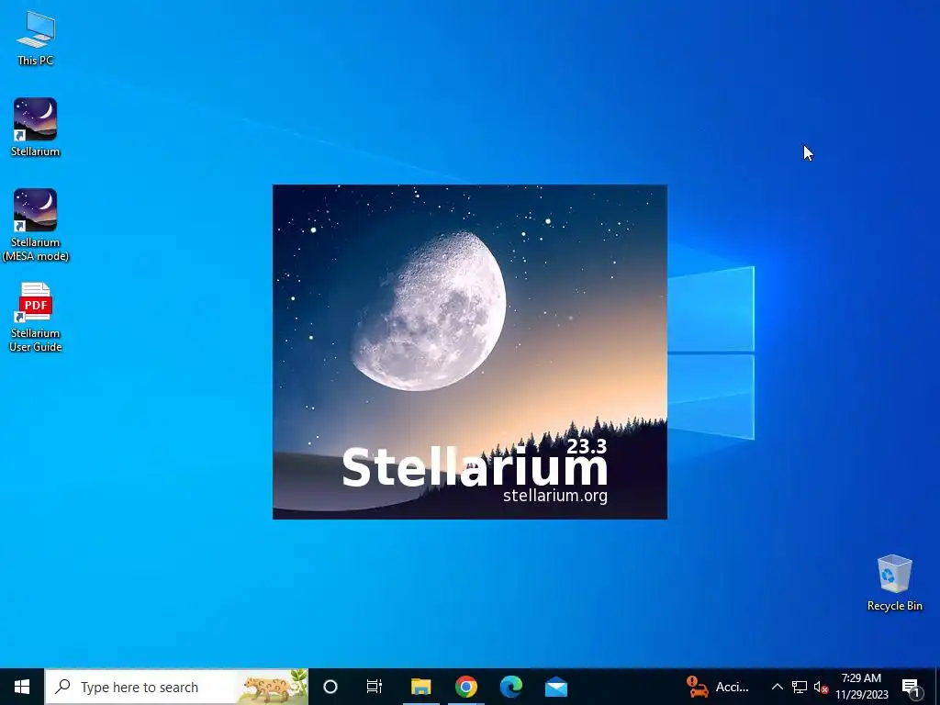Viewport: 940px width, 705px height.
Task: Open the notification center
Action: coord(910,687)
